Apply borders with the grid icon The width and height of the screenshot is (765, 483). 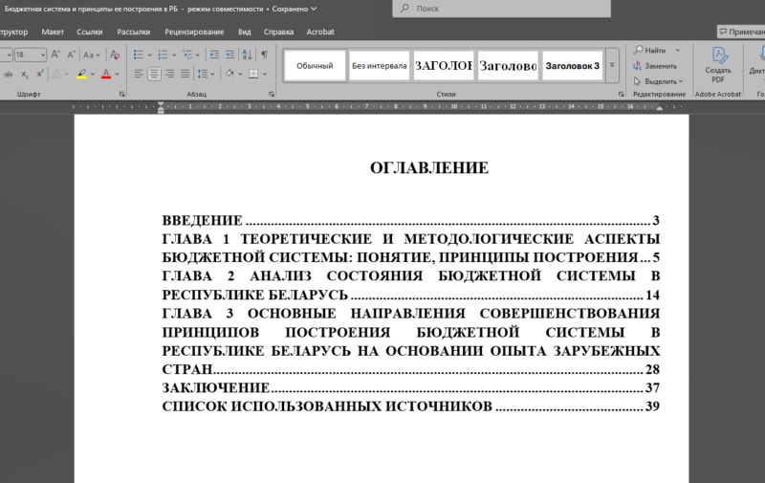[x=253, y=75]
